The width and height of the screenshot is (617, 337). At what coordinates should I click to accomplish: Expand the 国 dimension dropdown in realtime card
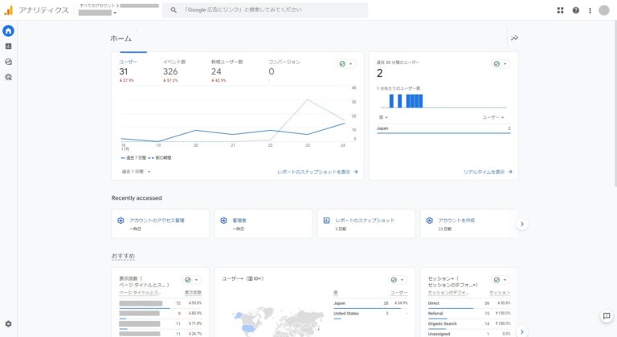point(383,117)
